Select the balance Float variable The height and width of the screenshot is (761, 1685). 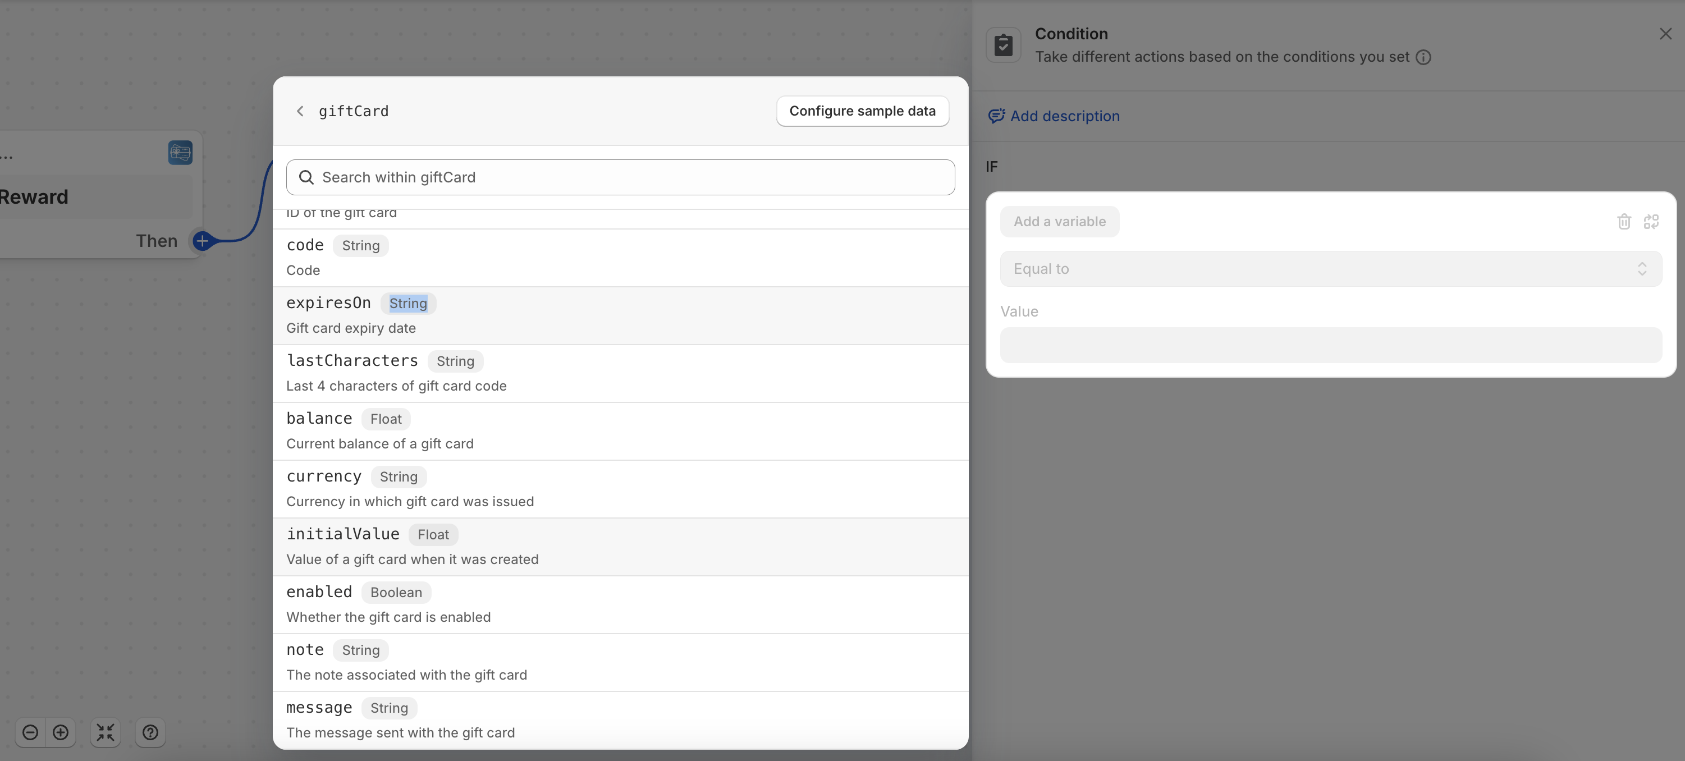tap(620, 431)
